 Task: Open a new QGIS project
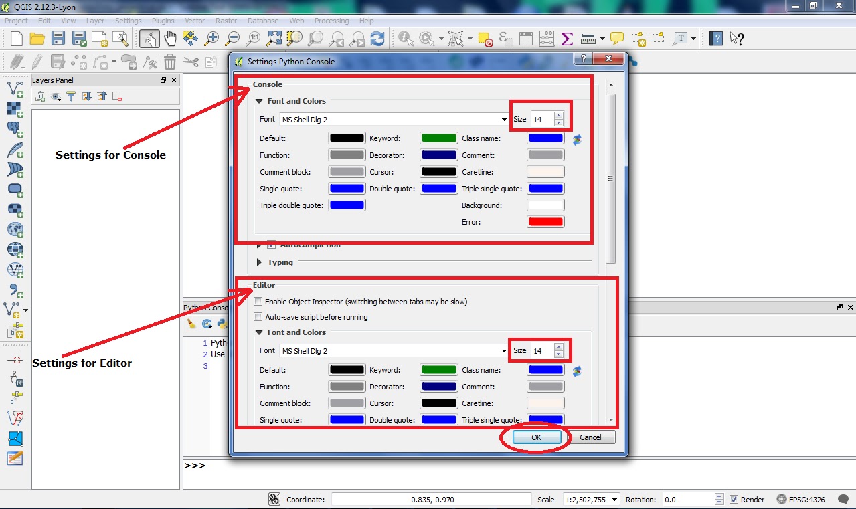pos(15,38)
